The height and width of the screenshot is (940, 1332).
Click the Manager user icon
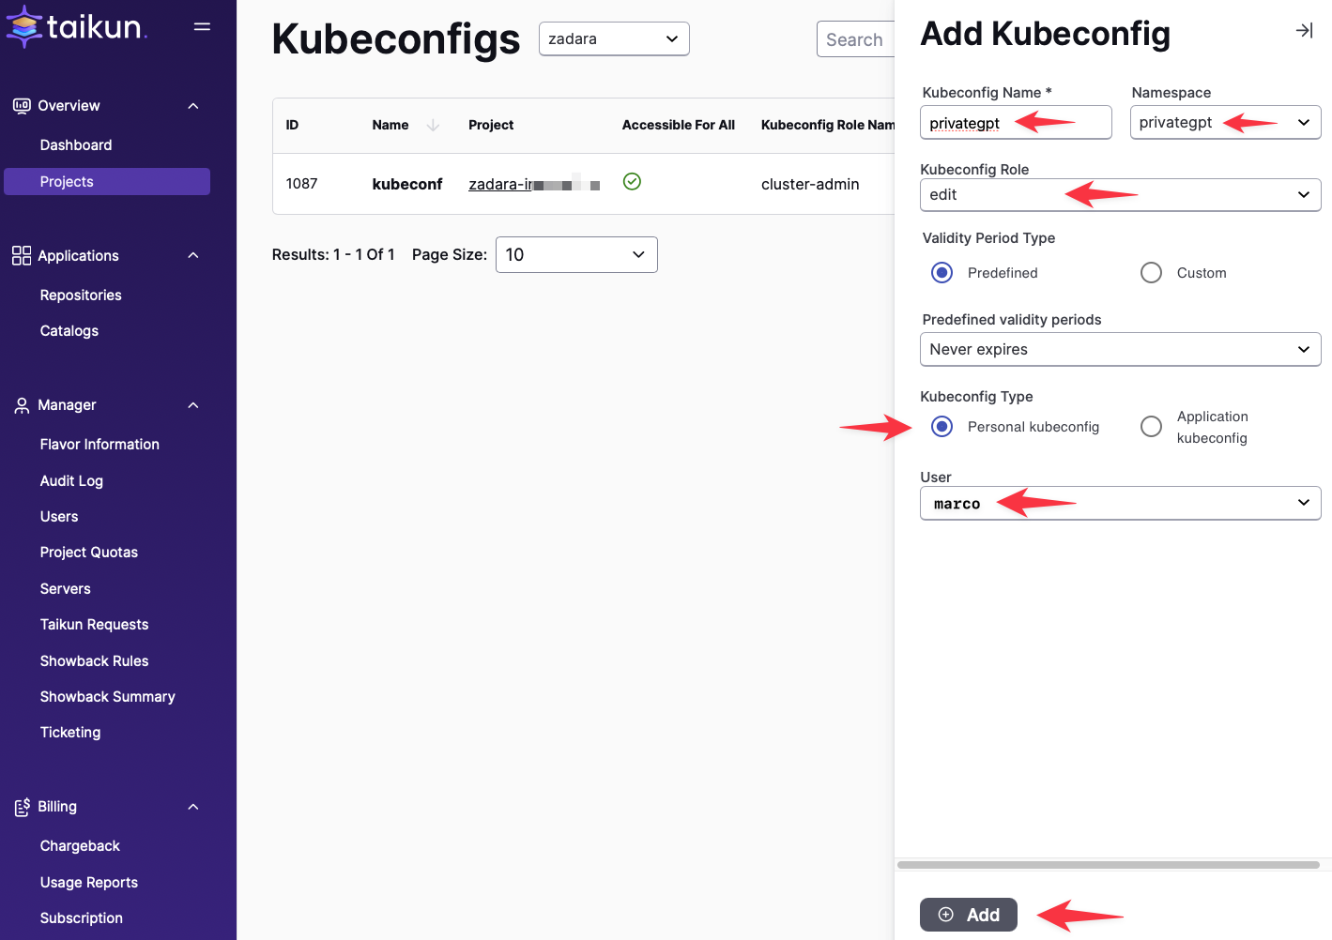pos(22,405)
